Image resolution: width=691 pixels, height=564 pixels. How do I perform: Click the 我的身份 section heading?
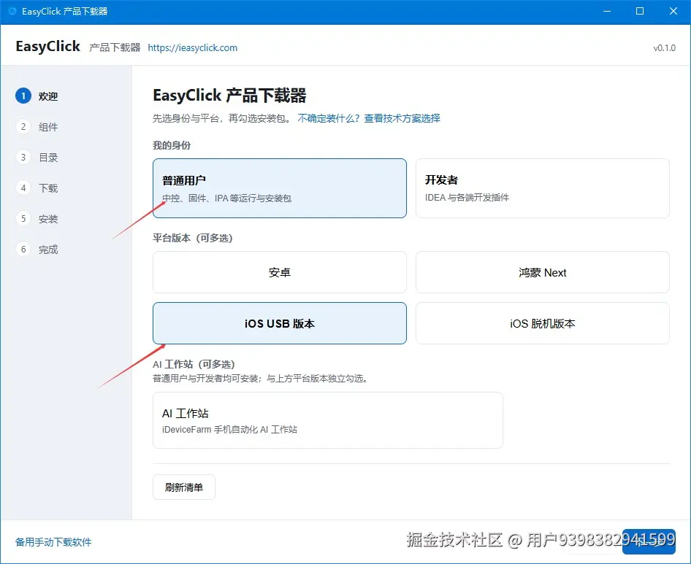point(172,145)
